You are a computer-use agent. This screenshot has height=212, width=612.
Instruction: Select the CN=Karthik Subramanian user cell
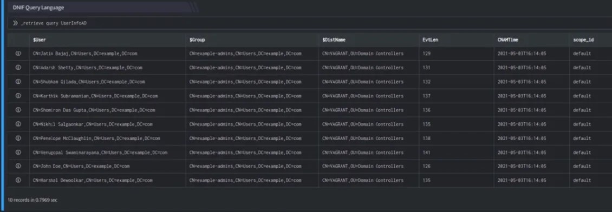point(107,96)
